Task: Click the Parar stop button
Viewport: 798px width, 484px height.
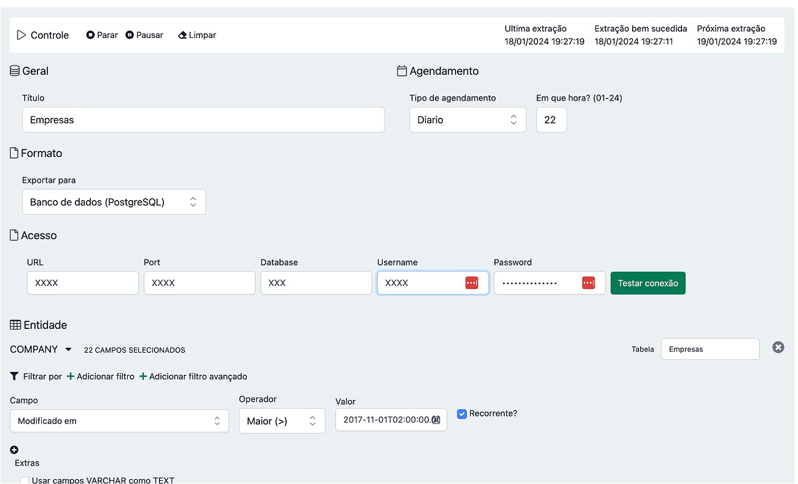Action: coord(102,35)
